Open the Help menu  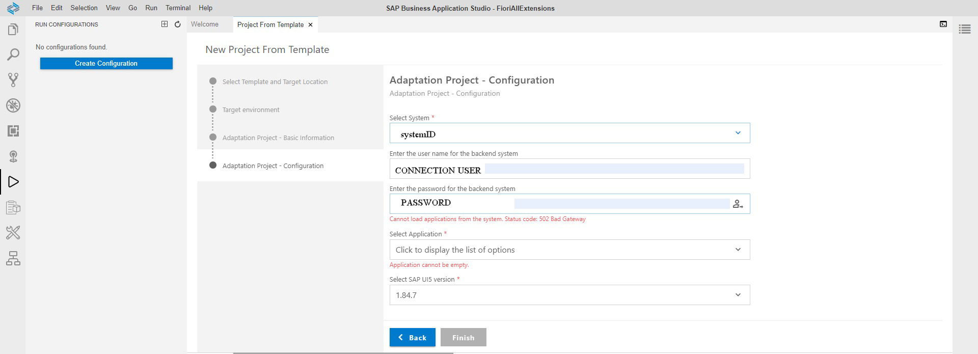pyautogui.click(x=205, y=8)
